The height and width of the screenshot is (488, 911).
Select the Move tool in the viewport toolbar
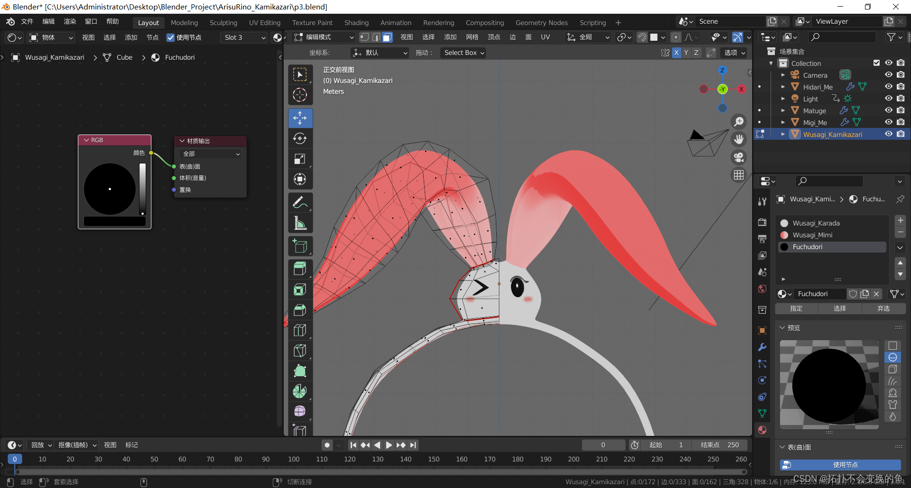coord(300,118)
